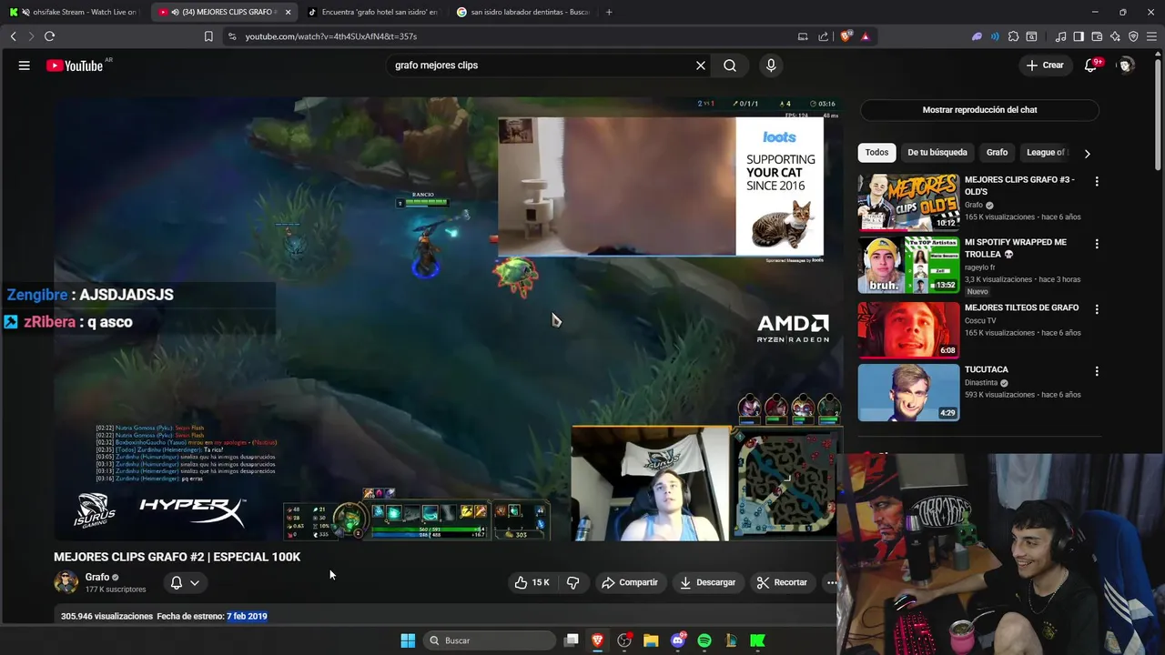Open Brave Rewards triangle icon
This screenshot has width=1165, height=655.
click(866, 36)
